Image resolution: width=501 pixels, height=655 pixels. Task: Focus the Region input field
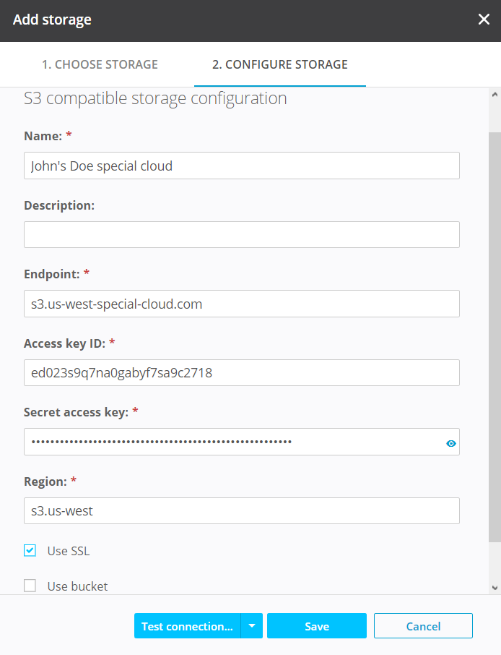241,510
